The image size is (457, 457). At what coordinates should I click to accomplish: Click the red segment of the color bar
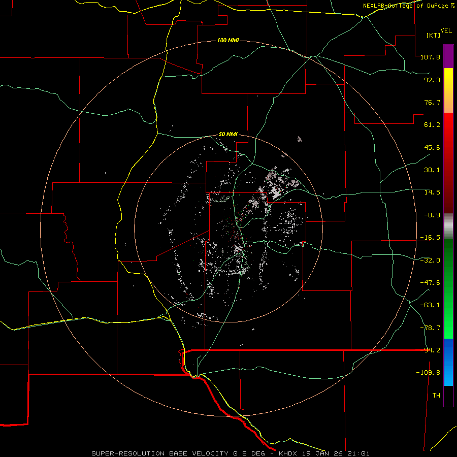click(448, 162)
